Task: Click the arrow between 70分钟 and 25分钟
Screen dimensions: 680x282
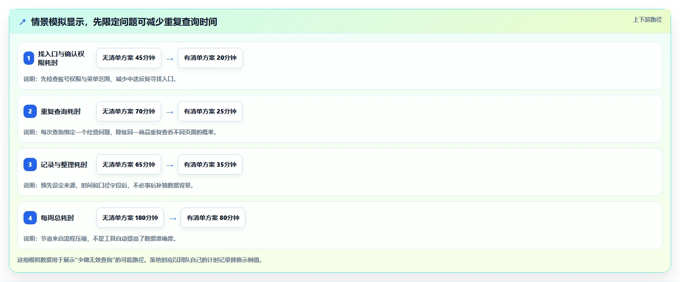Action: (x=170, y=112)
